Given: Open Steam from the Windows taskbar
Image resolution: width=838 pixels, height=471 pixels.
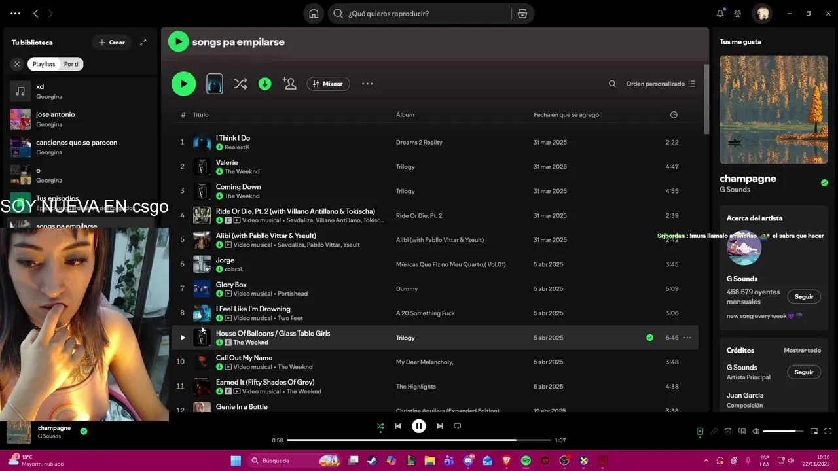Looking at the screenshot, I should click(372, 461).
